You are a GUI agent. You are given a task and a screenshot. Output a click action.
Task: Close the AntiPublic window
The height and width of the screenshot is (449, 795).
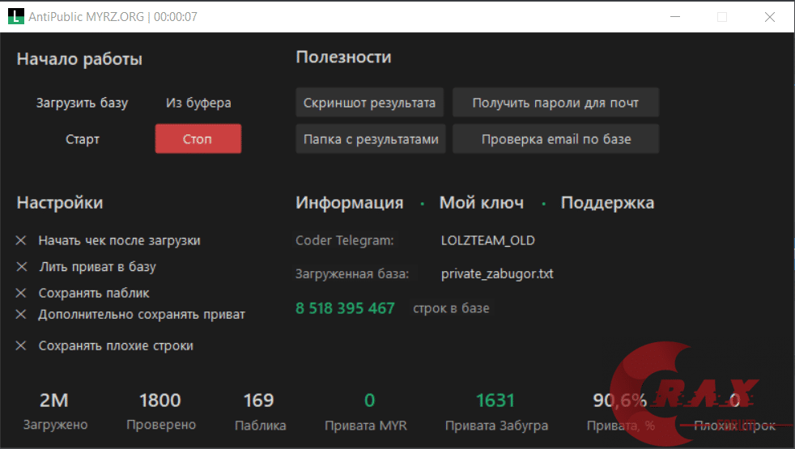770,17
